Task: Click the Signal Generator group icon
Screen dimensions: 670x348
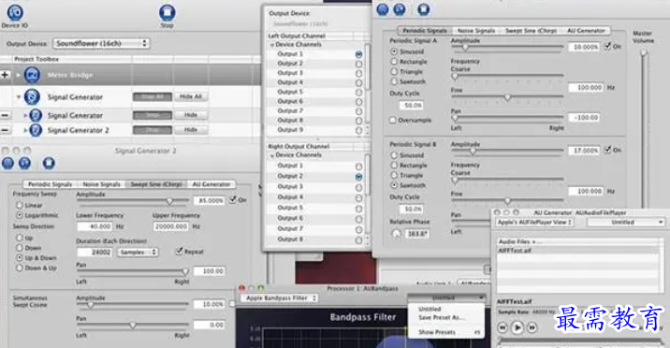Action: pos(32,97)
